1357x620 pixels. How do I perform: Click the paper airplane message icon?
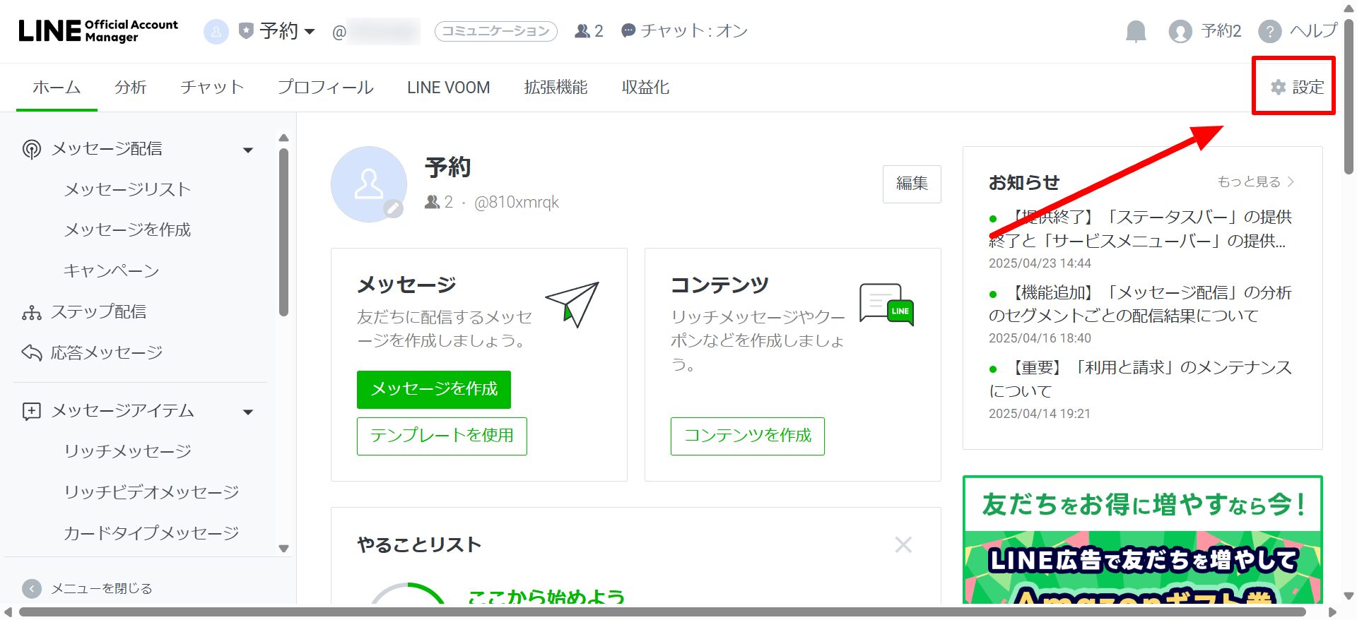click(572, 304)
